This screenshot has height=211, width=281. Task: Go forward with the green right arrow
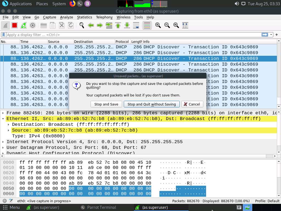pos(100,25)
